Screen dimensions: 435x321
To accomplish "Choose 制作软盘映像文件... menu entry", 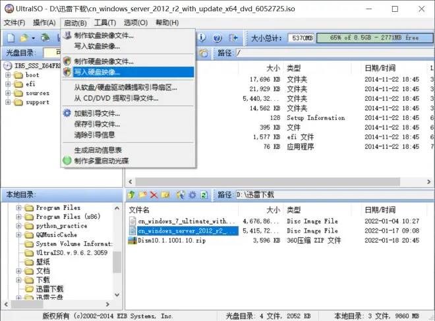I will click(128, 35).
